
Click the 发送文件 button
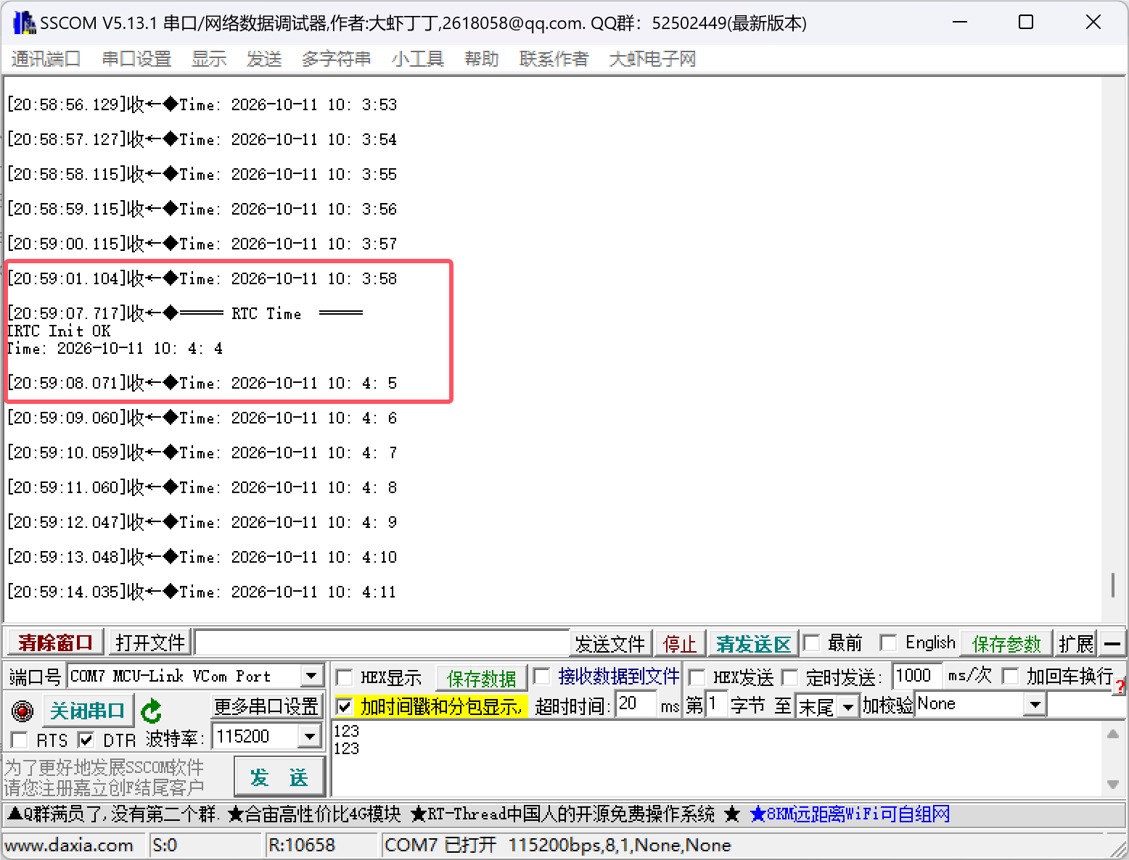(610, 643)
